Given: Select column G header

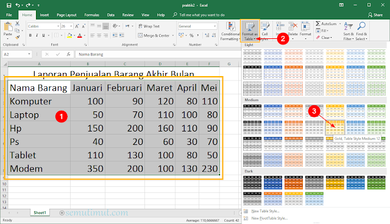Looking at the screenshot, I should [x=229, y=64].
